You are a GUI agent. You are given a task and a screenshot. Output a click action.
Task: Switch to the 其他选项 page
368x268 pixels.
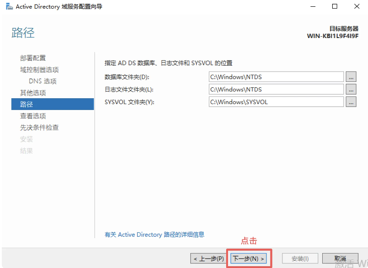(33, 93)
